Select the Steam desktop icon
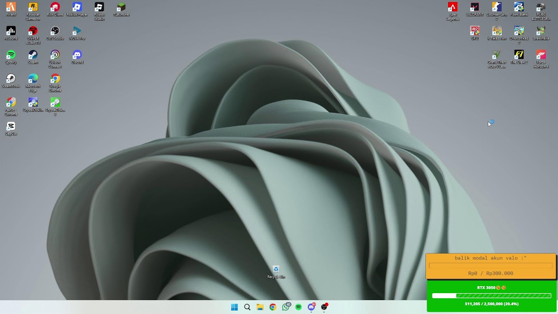Screen dimensions: 558x314 coord(33,57)
